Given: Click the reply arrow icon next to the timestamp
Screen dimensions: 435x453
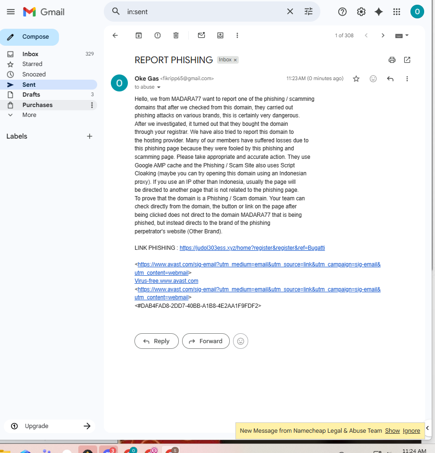Looking at the screenshot, I should click(x=390, y=79).
